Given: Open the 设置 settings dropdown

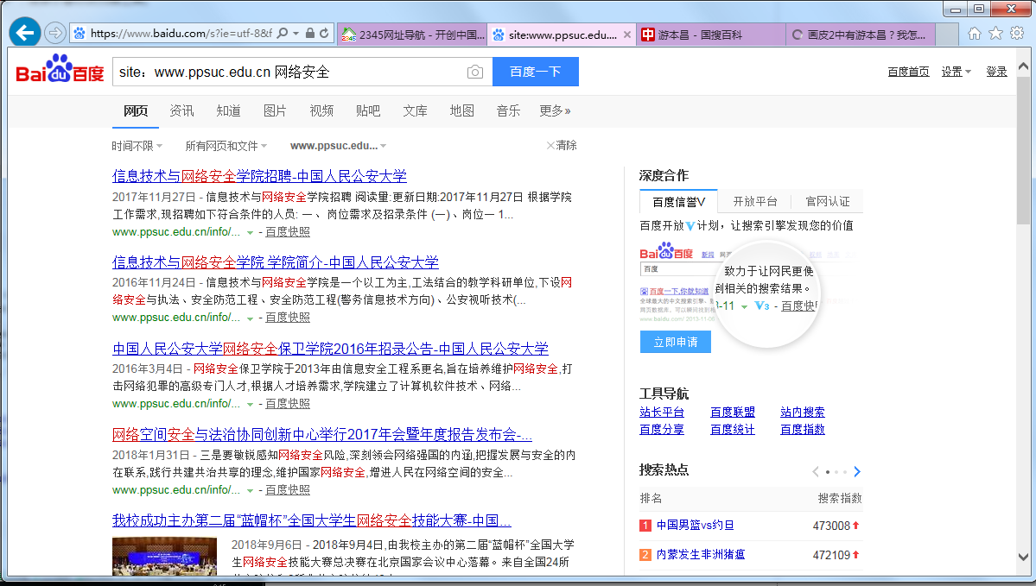Looking at the screenshot, I should coord(956,72).
